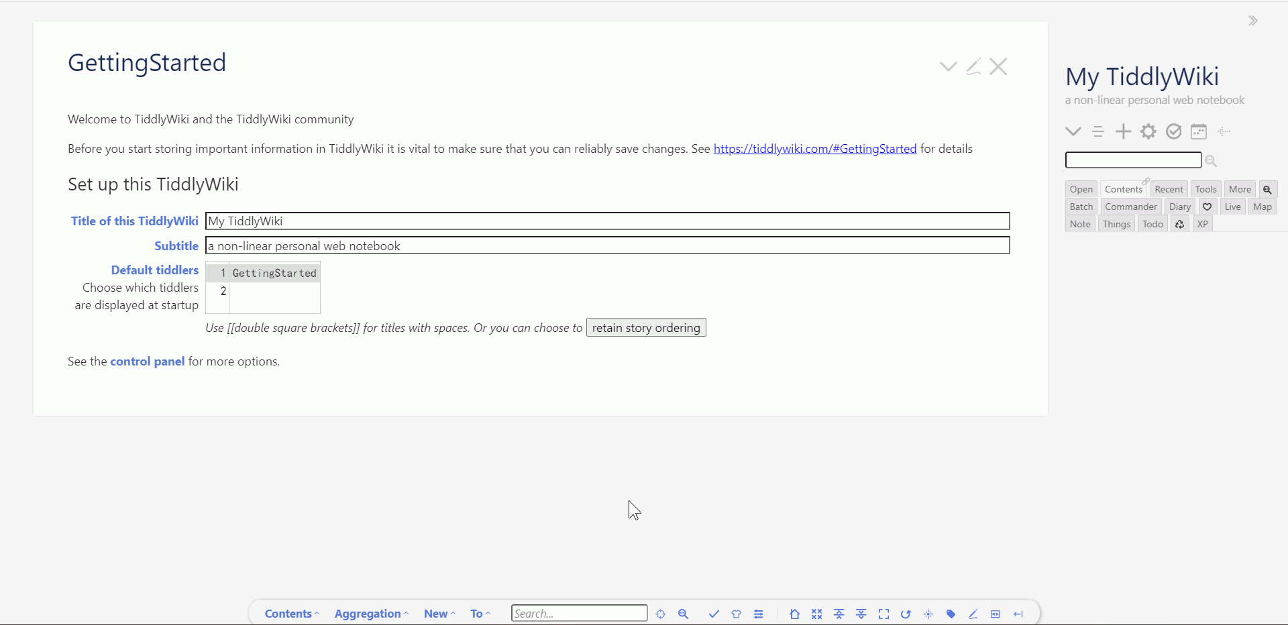Click the storyview width icon in bottom toolbar
This screenshot has height=625, width=1288.
point(996,614)
